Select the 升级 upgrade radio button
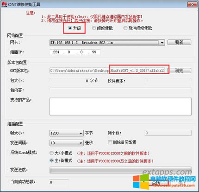199x192 pixels. click(70, 28)
